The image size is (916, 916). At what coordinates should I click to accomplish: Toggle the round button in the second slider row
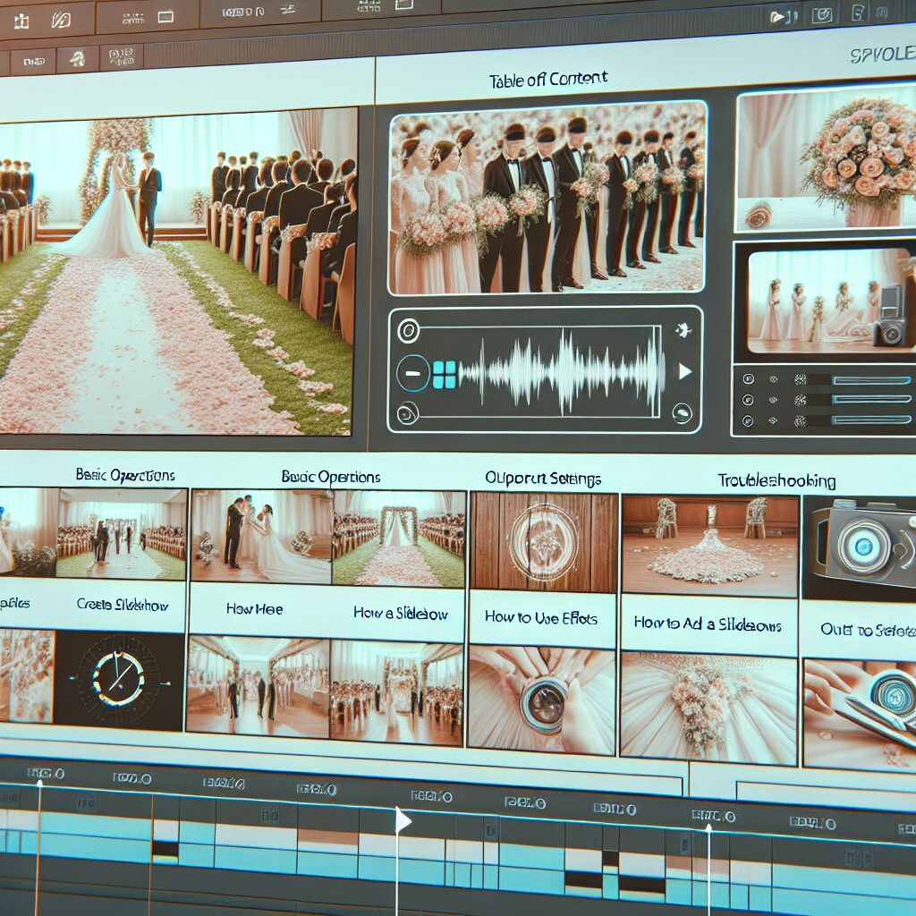[x=747, y=400]
